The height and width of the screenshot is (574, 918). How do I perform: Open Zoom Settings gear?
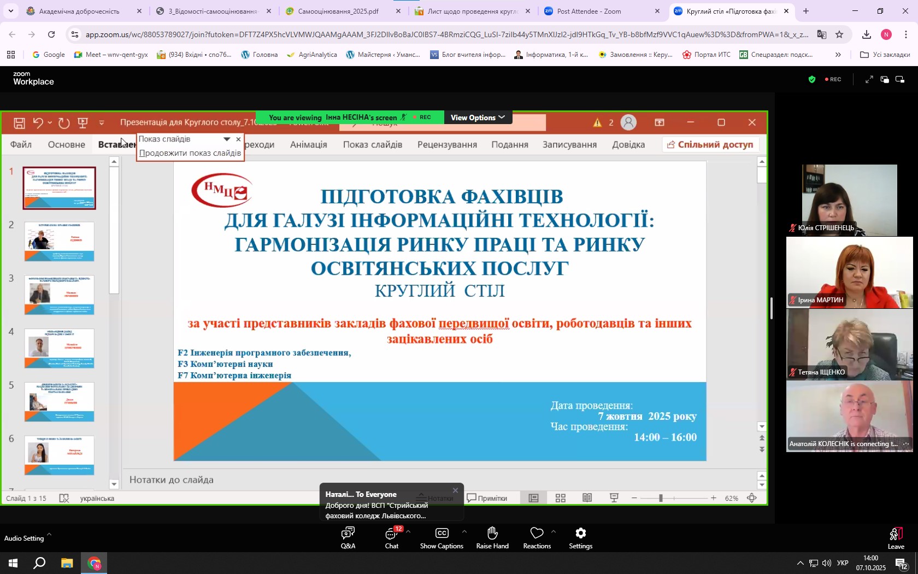click(580, 537)
